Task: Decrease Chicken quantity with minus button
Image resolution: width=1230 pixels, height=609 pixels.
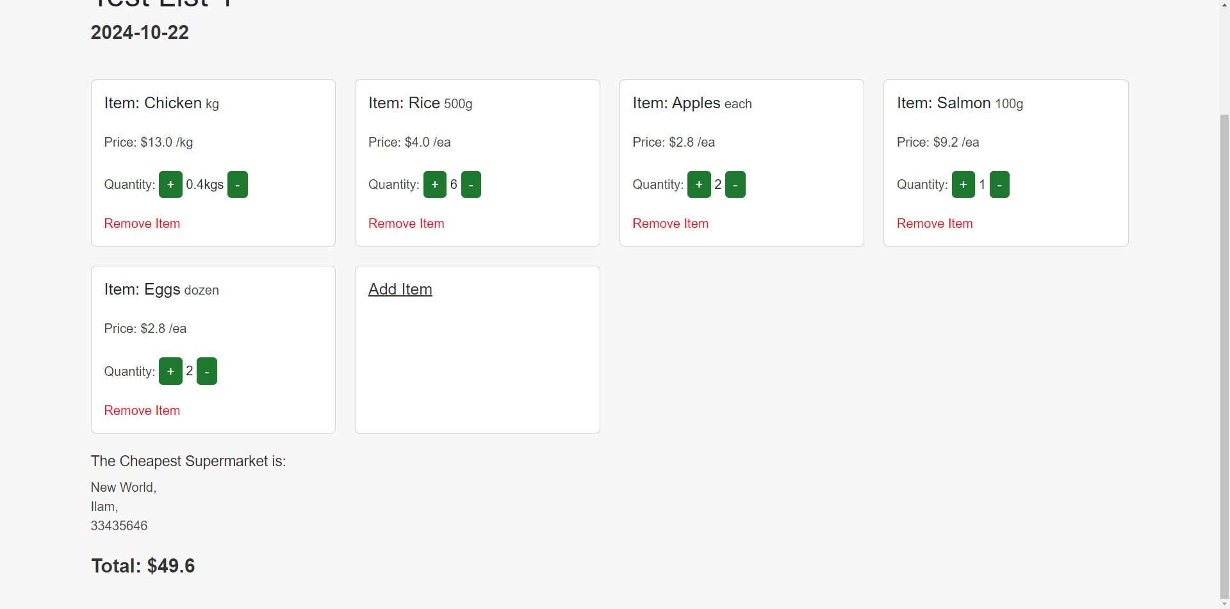Action: (x=237, y=184)
